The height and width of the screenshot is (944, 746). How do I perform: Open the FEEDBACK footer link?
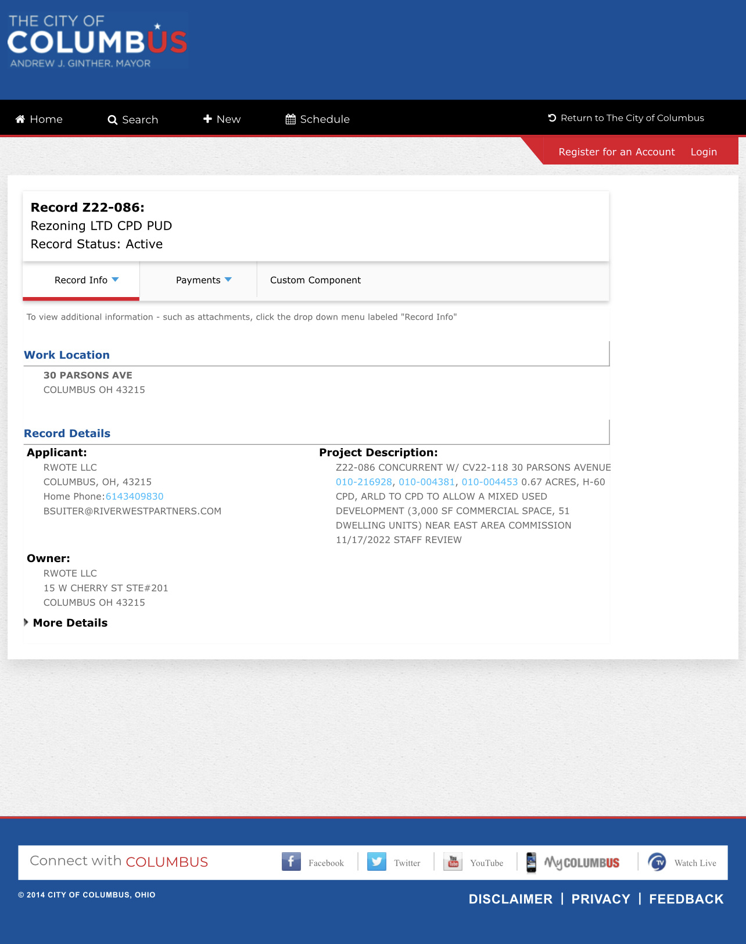[686, 899]
